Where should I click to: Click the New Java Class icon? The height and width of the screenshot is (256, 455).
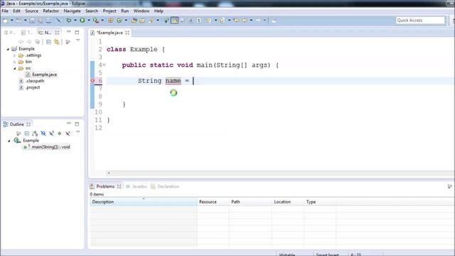pos(119,21)
